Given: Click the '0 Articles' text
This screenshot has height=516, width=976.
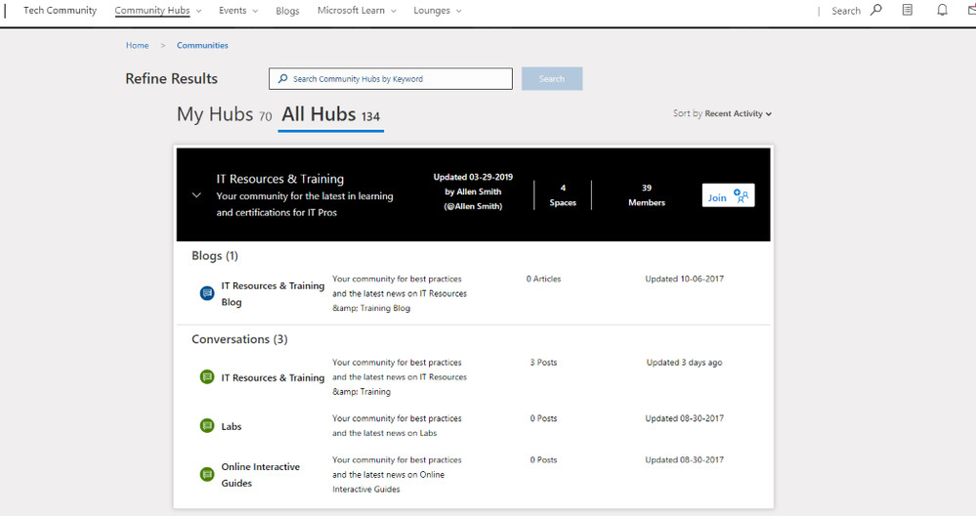Looking at the screenshot, I should [543, 279].
